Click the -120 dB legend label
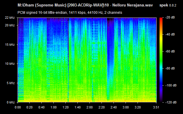 (171, 102)
